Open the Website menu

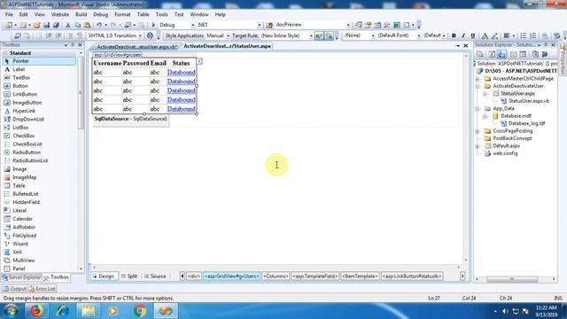tap(60, 14)
